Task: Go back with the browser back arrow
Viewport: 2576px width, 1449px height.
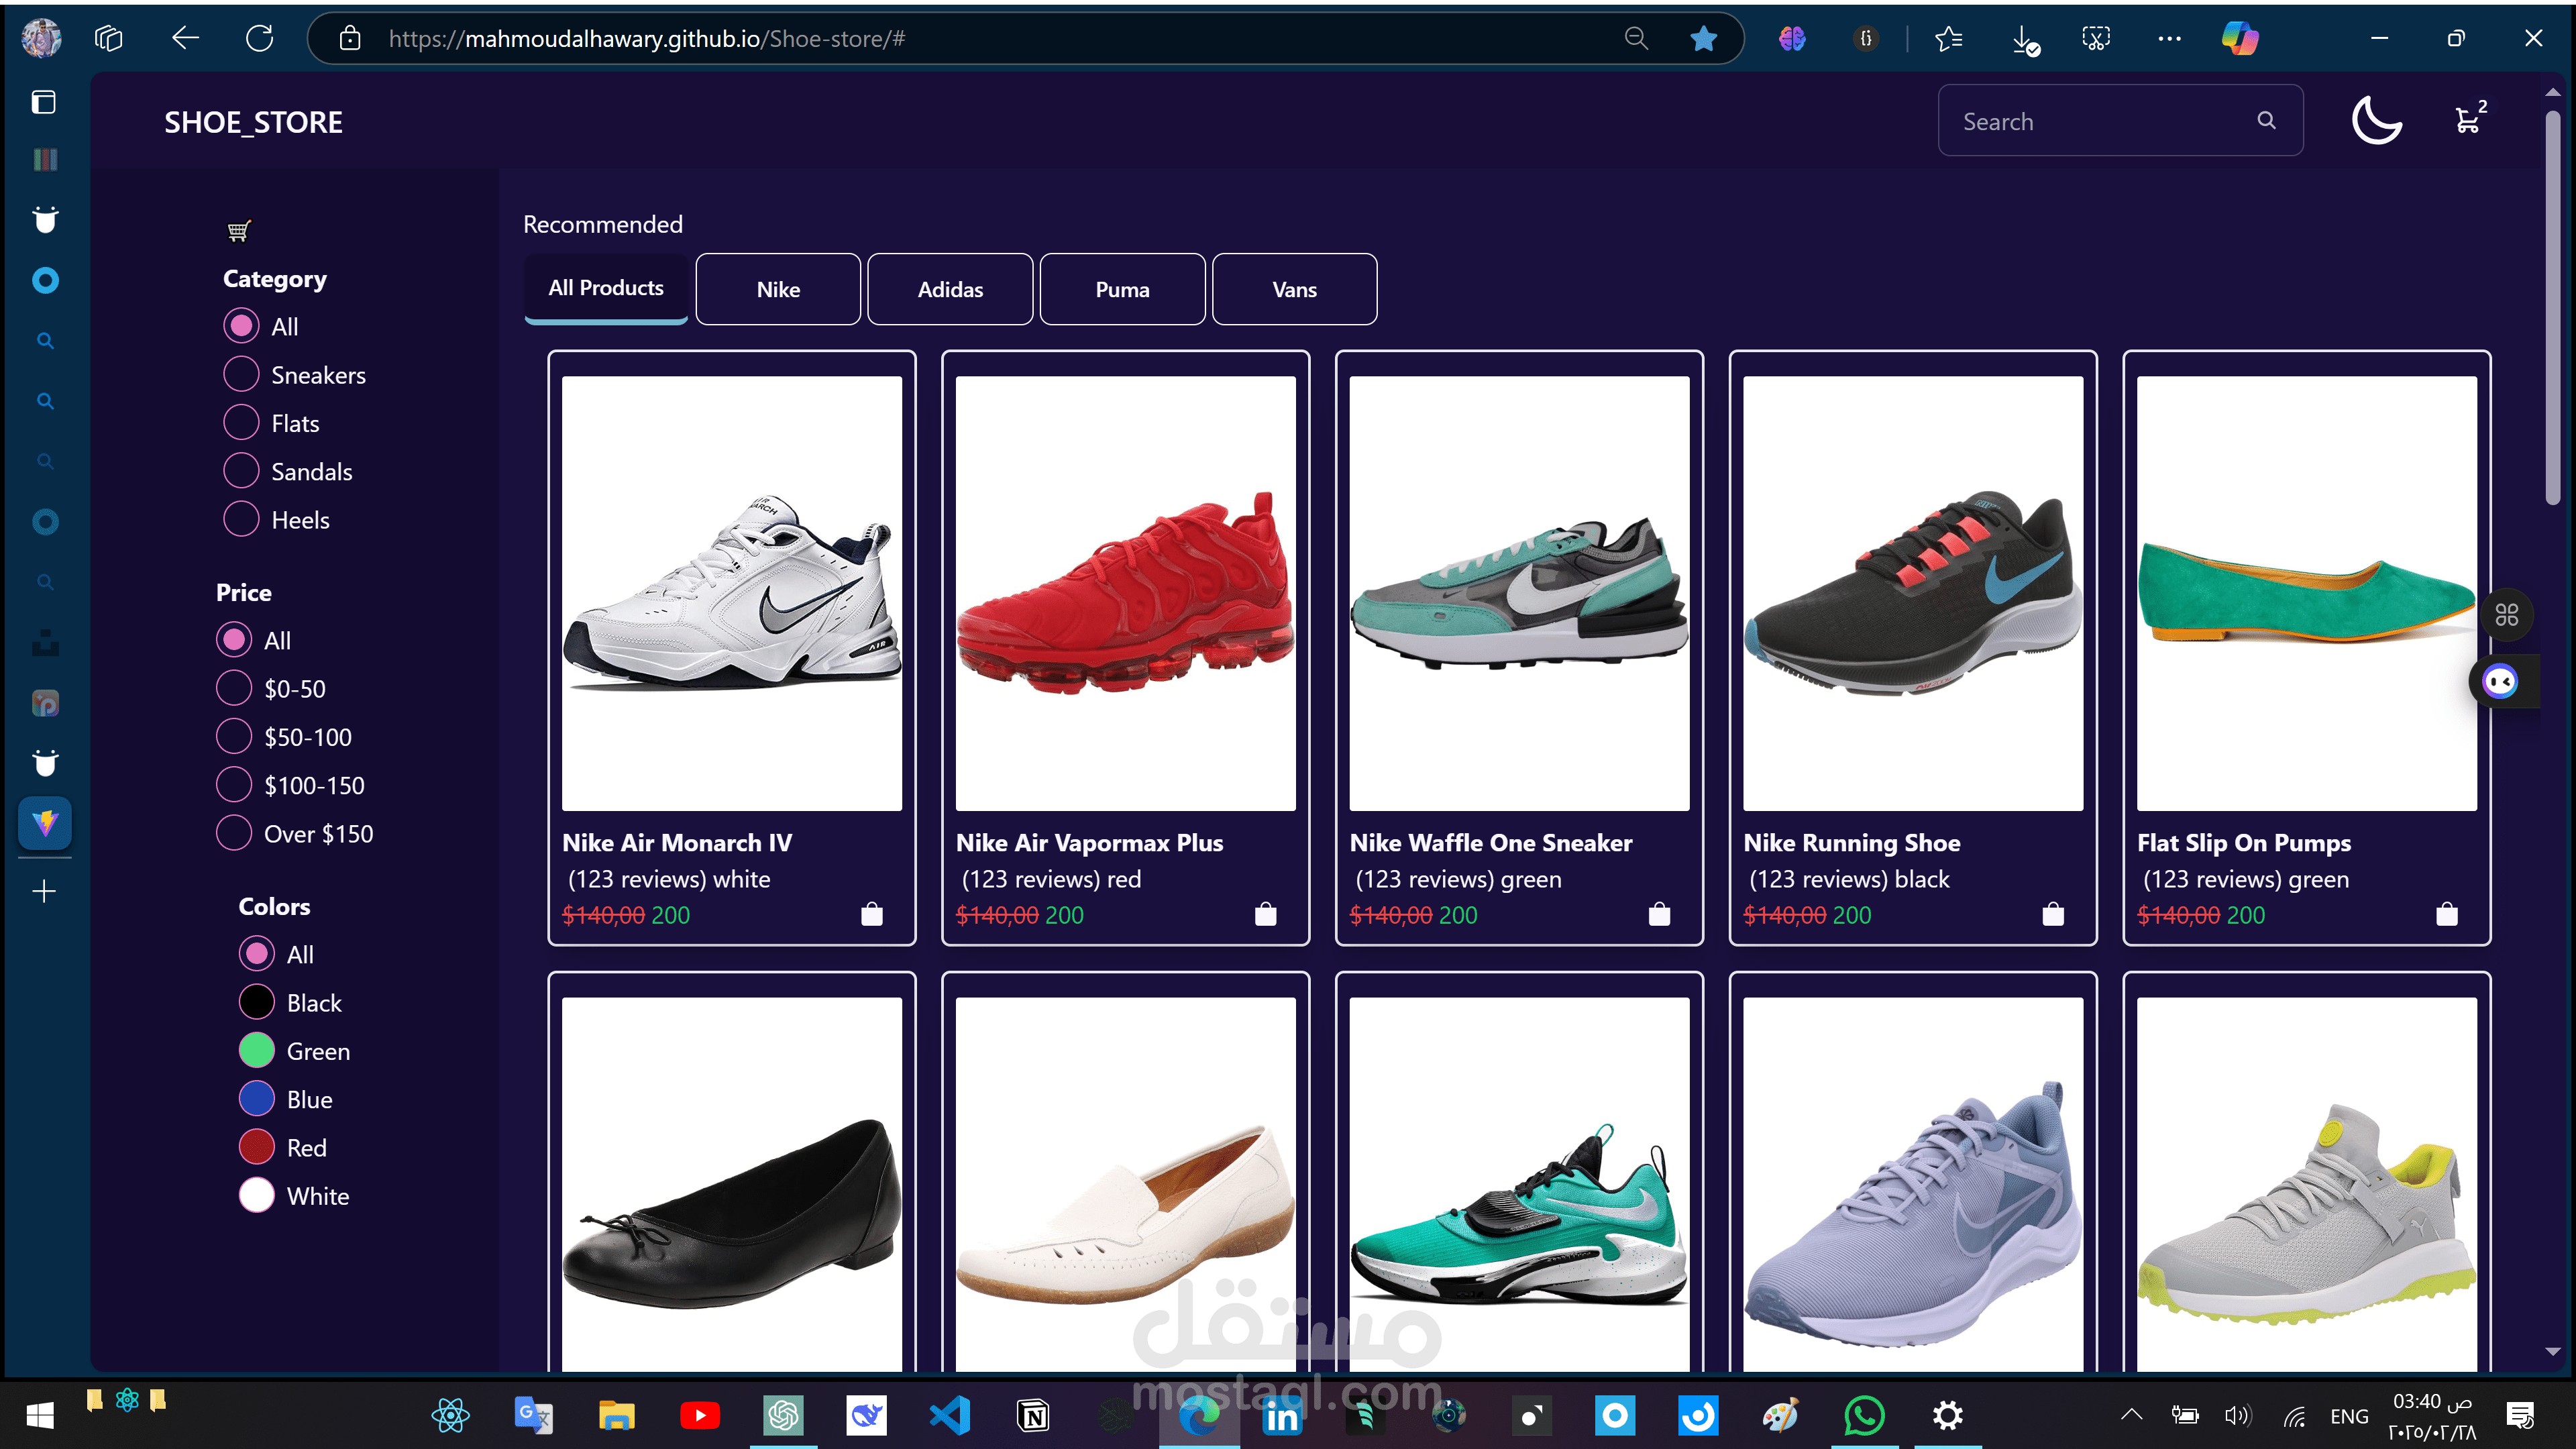Action: pos(185,38)
